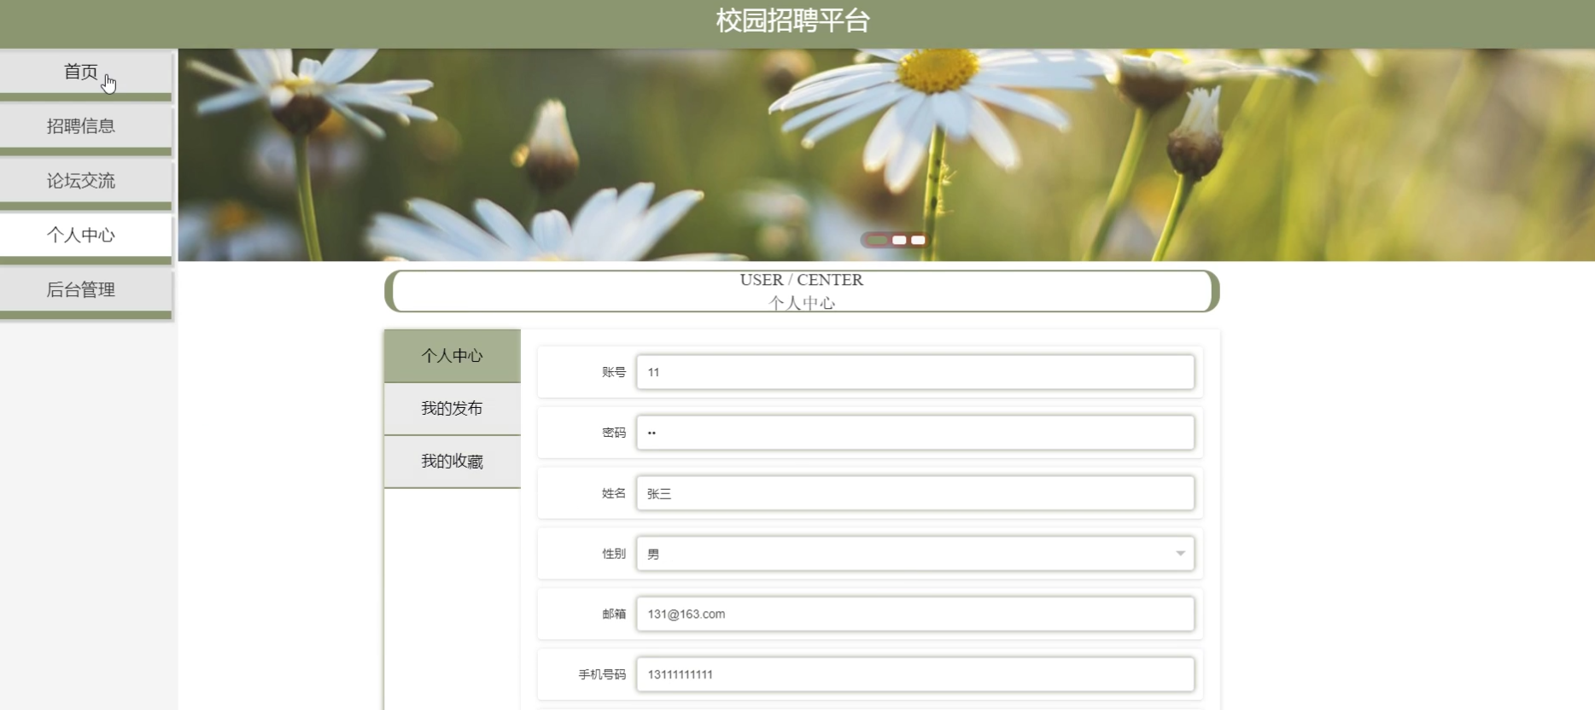Click the daisy banner image
The image size is (1595, 710).
point(886,154)
